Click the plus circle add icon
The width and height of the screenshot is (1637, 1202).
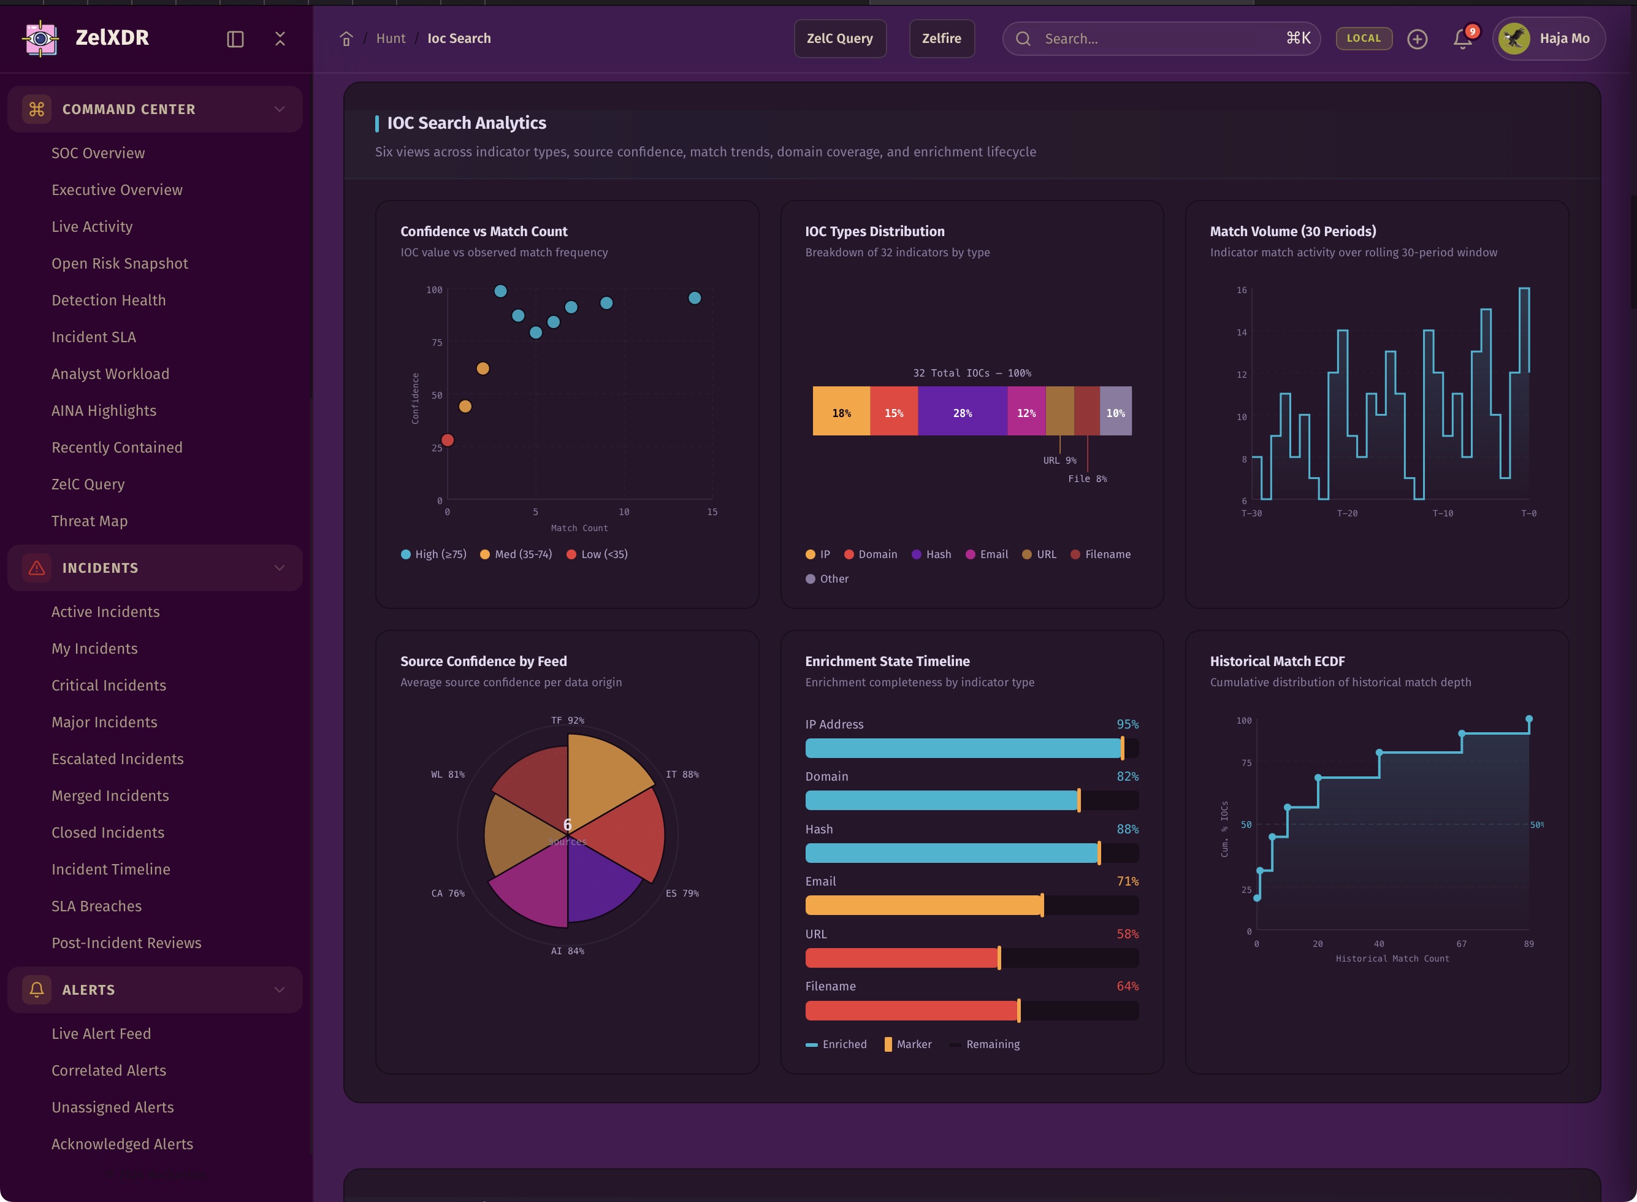click(x=1417, y=39)
